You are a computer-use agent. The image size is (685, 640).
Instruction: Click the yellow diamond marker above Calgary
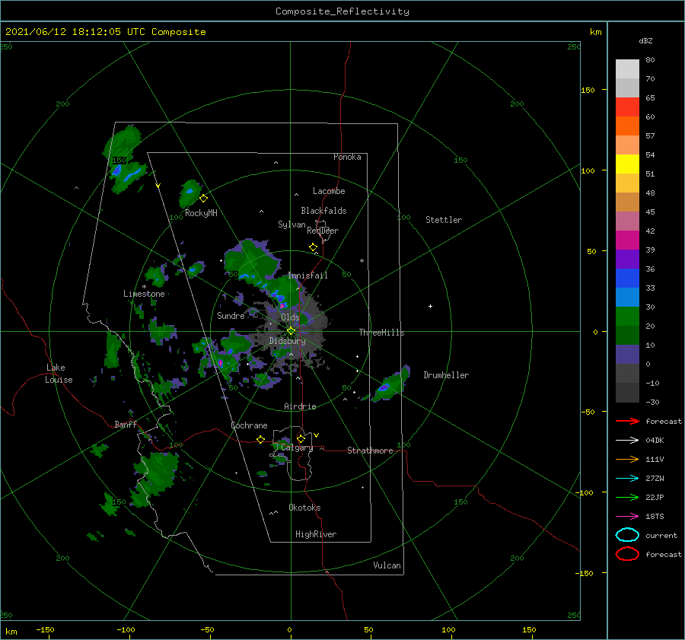(301, 438)
